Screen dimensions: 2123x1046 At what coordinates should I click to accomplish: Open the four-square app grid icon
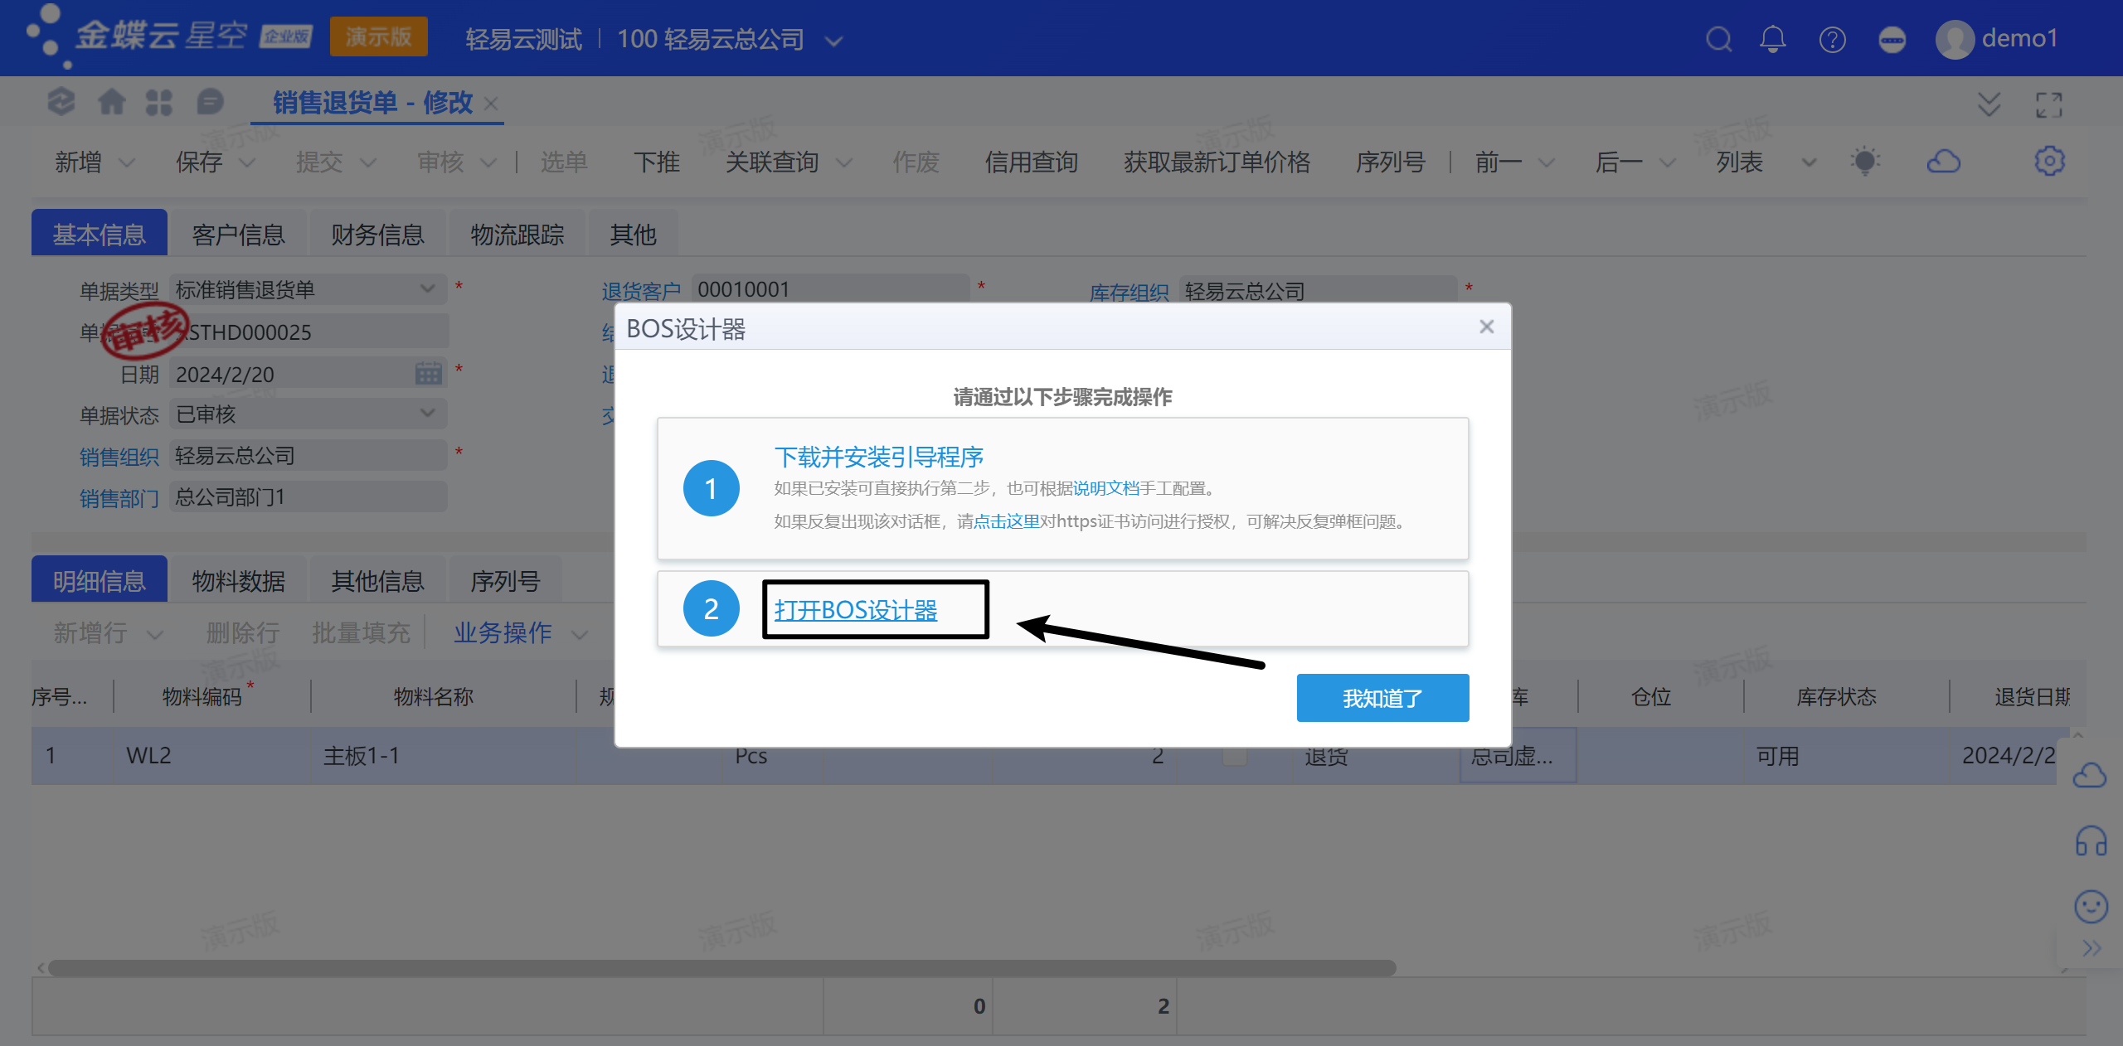coord(158,102)
